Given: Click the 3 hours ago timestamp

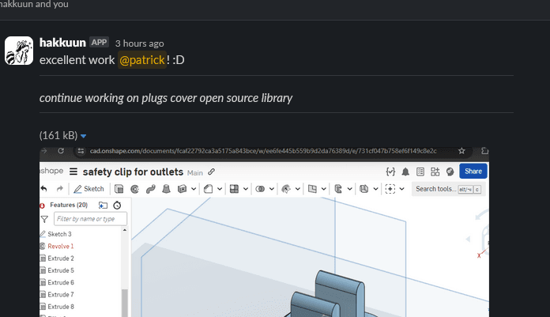Looking at the screenshot, I should [139, 43].
